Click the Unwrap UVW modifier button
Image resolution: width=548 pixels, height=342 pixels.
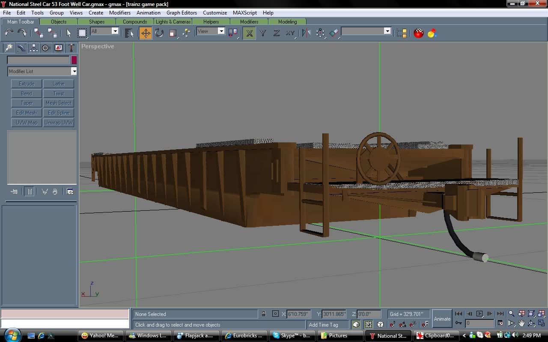tap(59, 123)
